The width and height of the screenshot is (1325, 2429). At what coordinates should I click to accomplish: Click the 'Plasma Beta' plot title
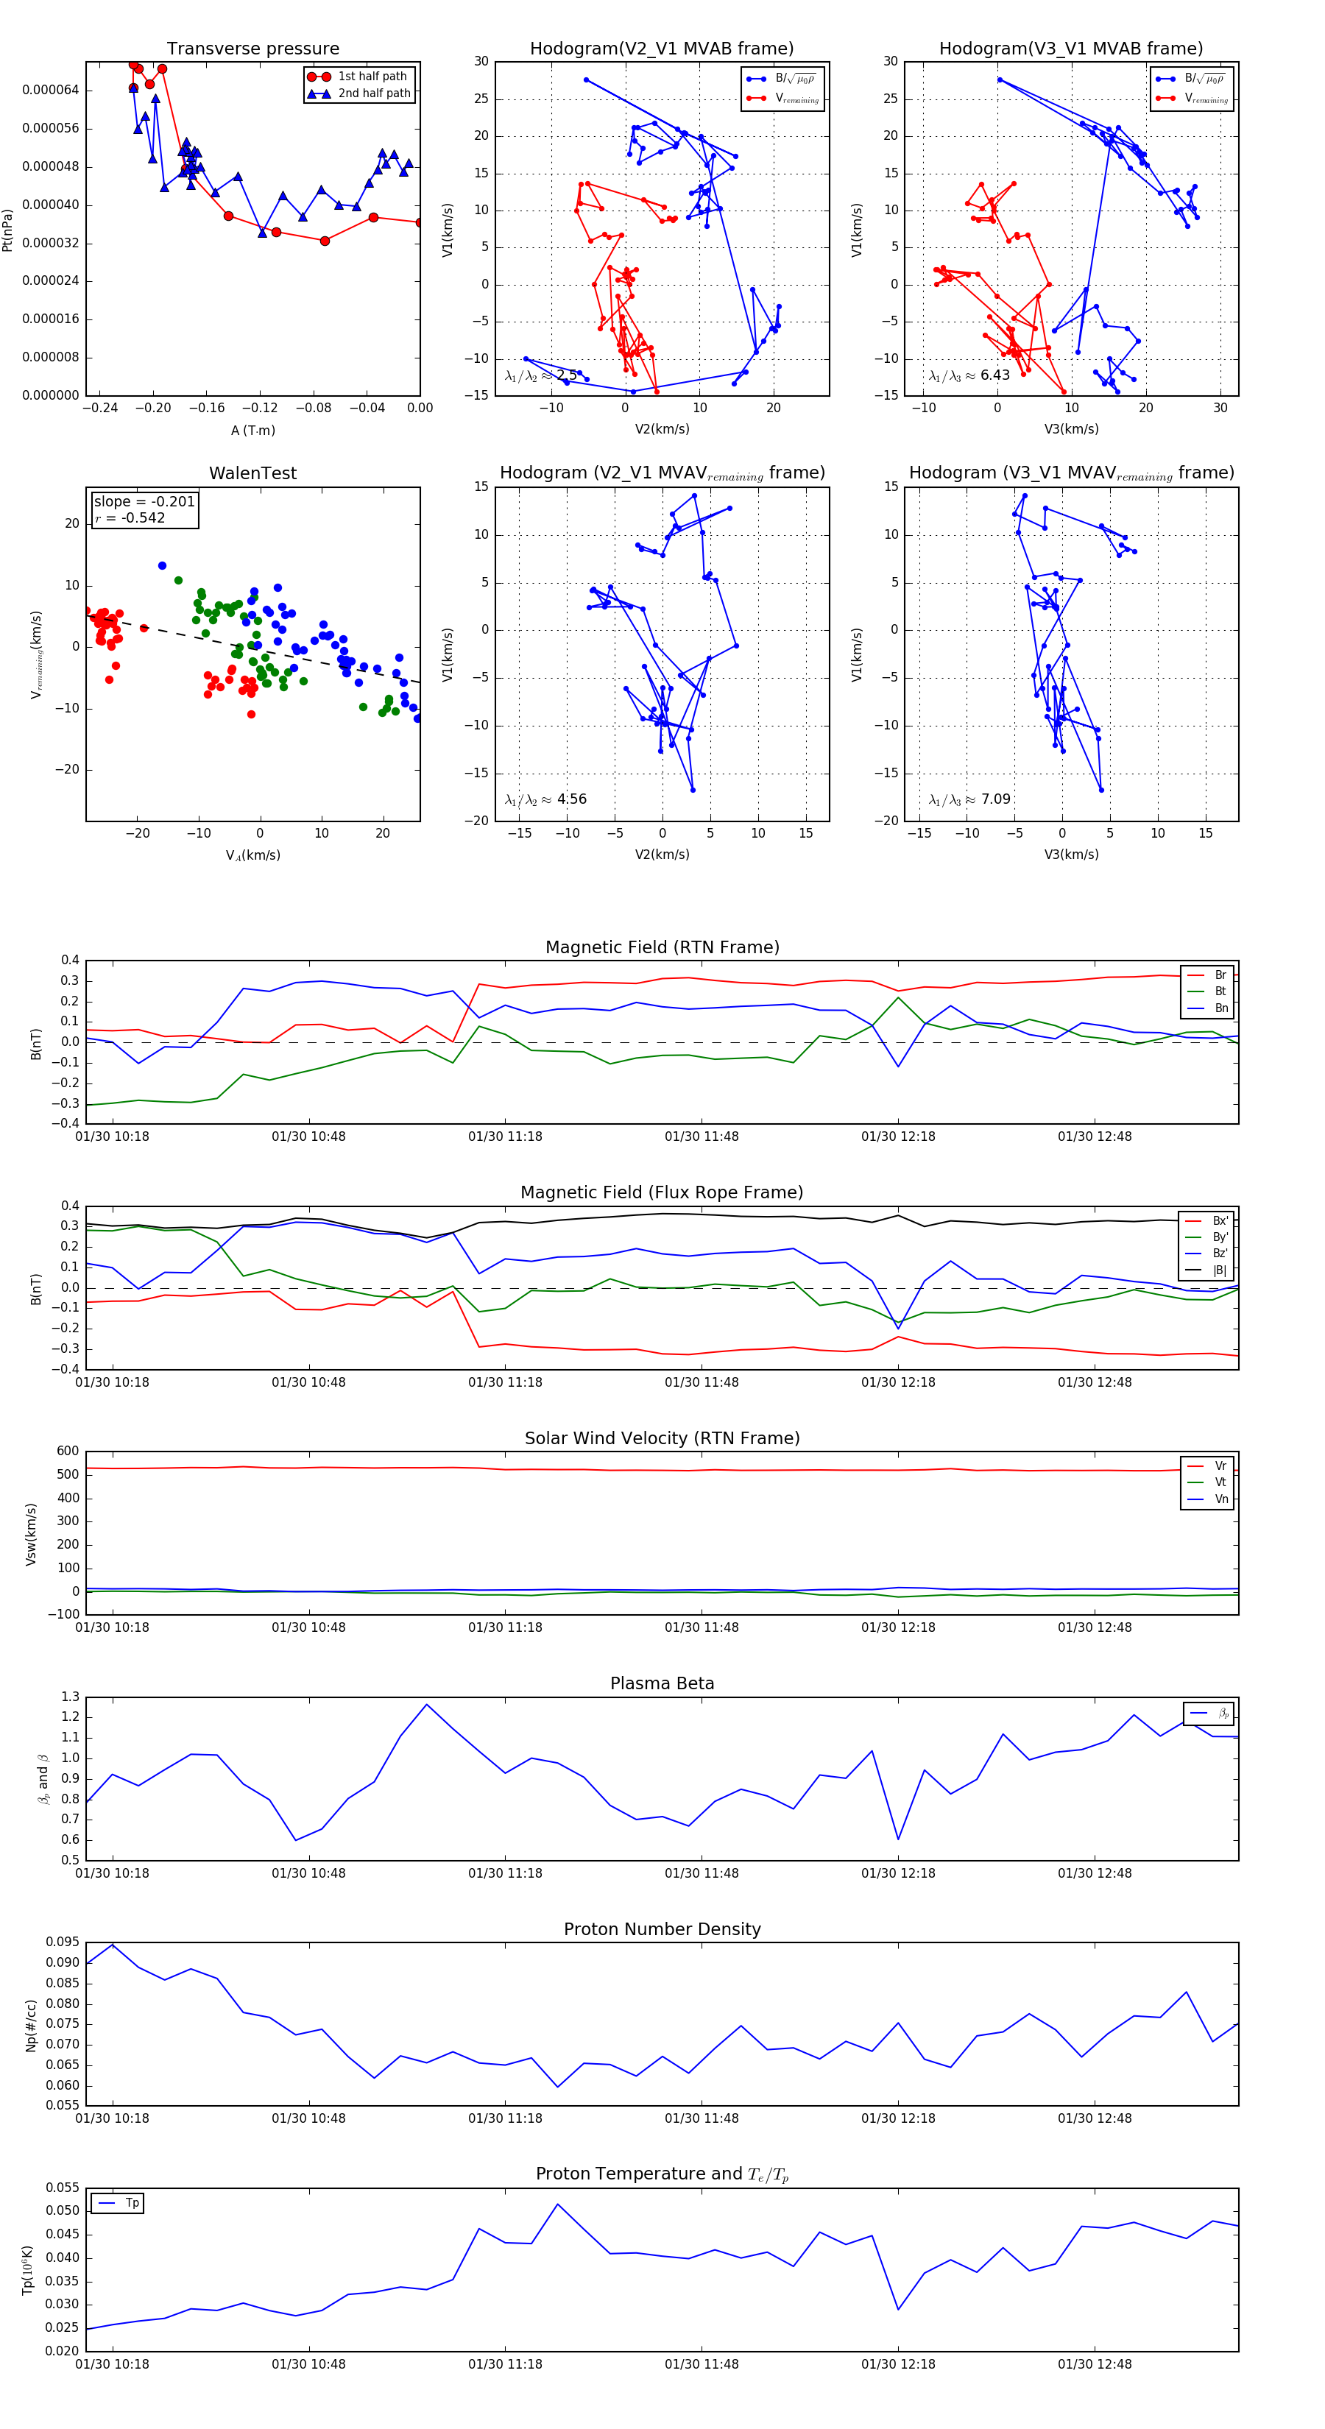pyautogui.click(x=662, y=1684)
